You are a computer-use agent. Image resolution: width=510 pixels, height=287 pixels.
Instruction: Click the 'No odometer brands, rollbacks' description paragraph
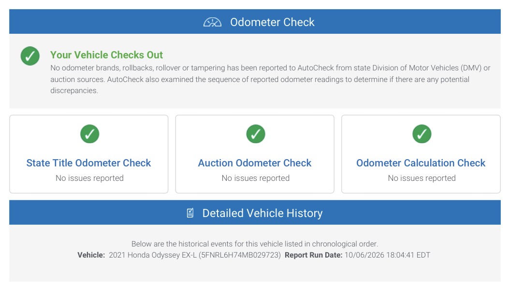tap(270, 79)
